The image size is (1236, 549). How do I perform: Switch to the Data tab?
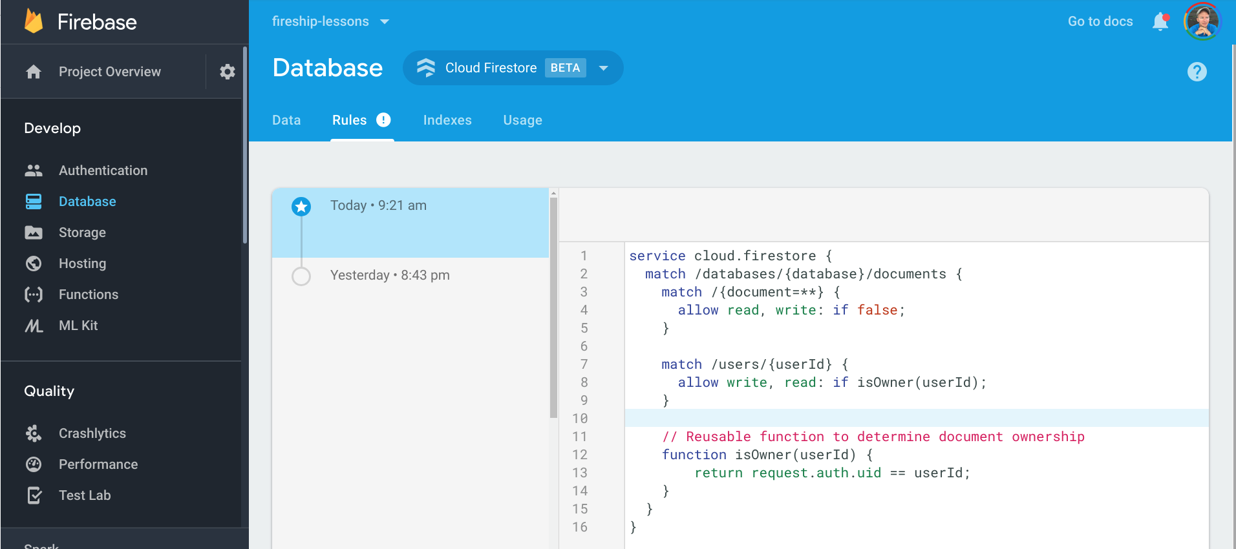click(286, 120)
